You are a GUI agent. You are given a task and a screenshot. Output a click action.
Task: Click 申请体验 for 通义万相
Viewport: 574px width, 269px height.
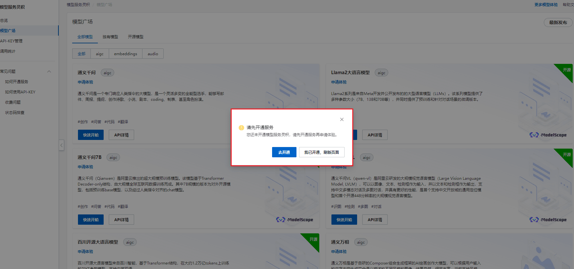pos(339,252)
